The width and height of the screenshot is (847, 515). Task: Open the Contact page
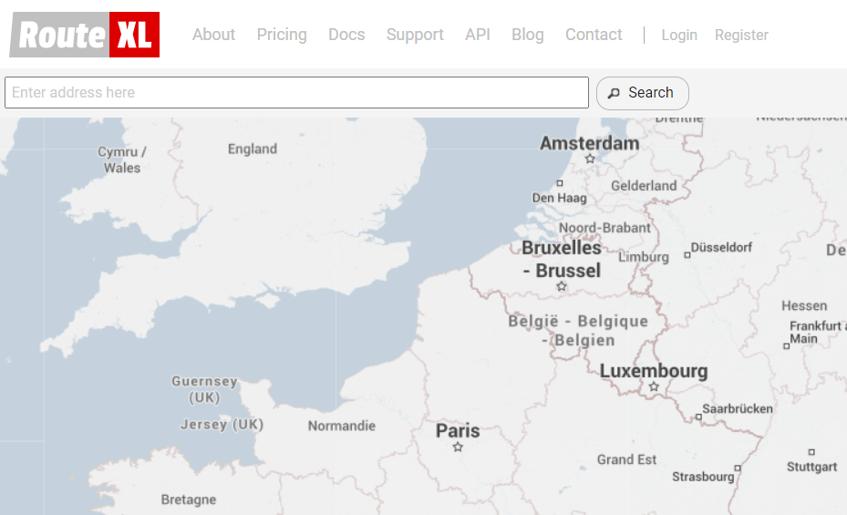(x=594, y=35)
